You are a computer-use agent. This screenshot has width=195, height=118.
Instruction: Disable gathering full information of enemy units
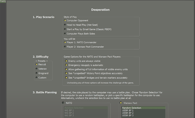(x=66, y=69)
